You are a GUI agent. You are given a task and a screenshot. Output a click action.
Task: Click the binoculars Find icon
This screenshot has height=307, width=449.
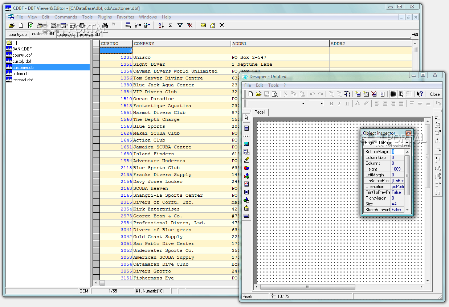click(x=105, y=25)
